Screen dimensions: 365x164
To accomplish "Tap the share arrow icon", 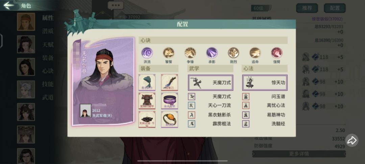I will click(x=352, y=140).
